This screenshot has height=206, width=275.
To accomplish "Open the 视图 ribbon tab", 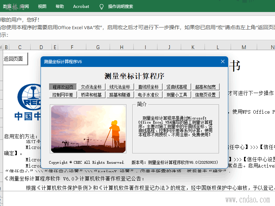I will tap(42, 7).
